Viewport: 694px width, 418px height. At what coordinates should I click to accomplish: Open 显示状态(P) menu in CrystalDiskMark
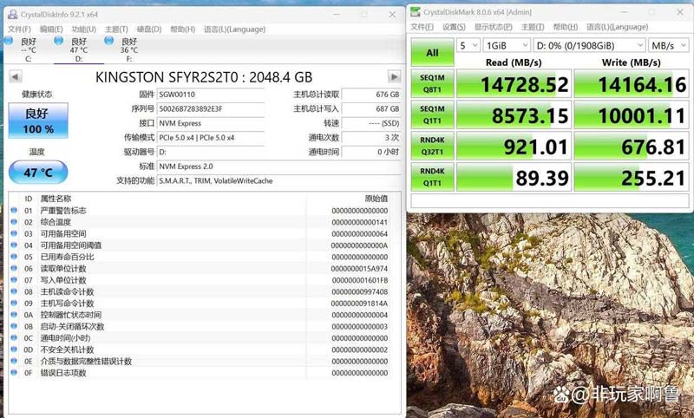pos(493,27)
